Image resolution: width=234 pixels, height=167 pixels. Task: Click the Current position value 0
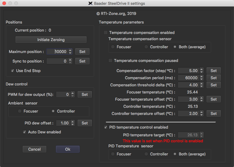click(x=50, y=30)
